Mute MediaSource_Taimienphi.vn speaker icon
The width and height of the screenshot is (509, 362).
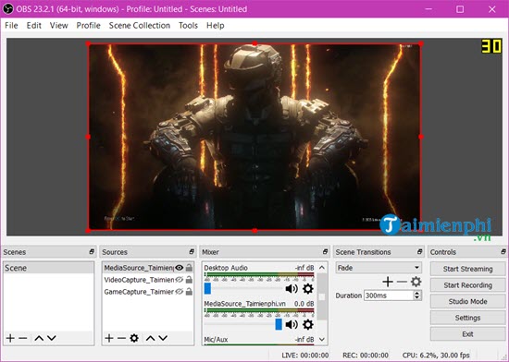[292, 324]
